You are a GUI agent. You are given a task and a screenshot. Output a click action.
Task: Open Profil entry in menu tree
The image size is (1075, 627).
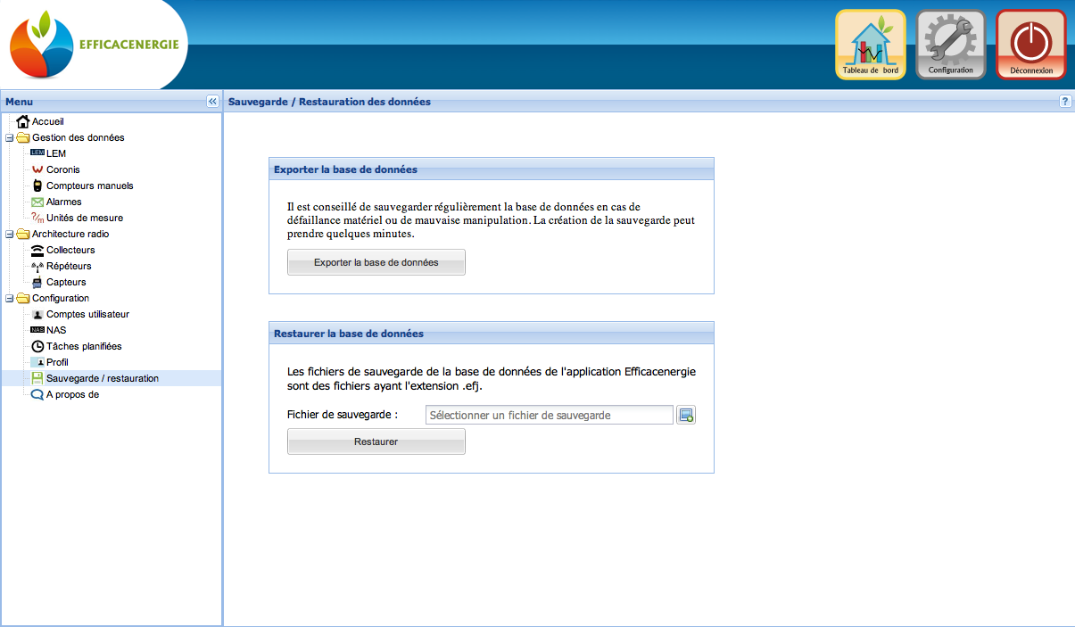click(x=57, y=362)
